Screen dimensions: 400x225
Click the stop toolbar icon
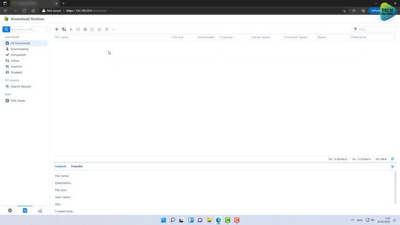tap(85, 29)
